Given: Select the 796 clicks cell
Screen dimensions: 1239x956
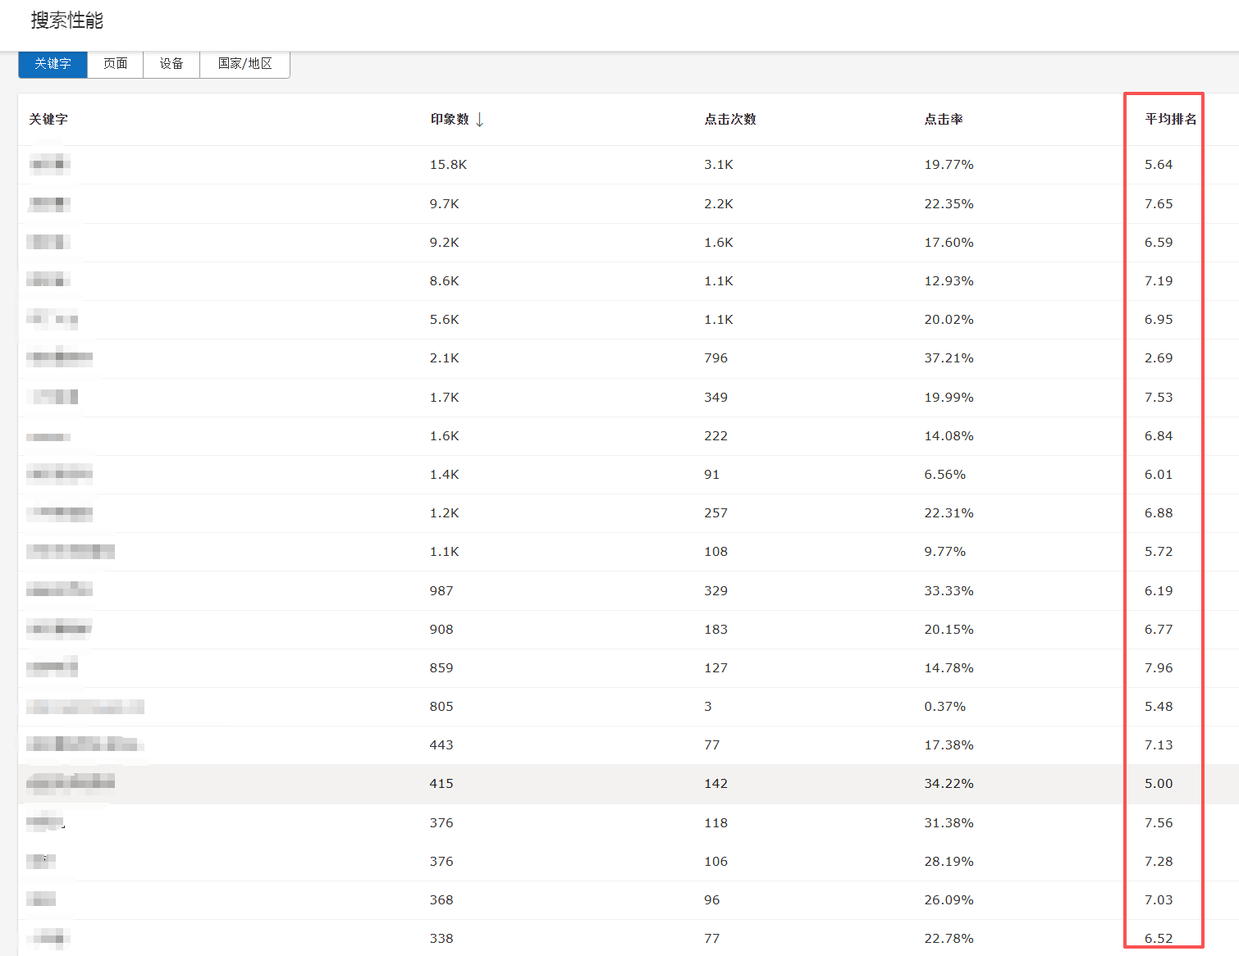Looking at the screenshot, I should 716,358.
